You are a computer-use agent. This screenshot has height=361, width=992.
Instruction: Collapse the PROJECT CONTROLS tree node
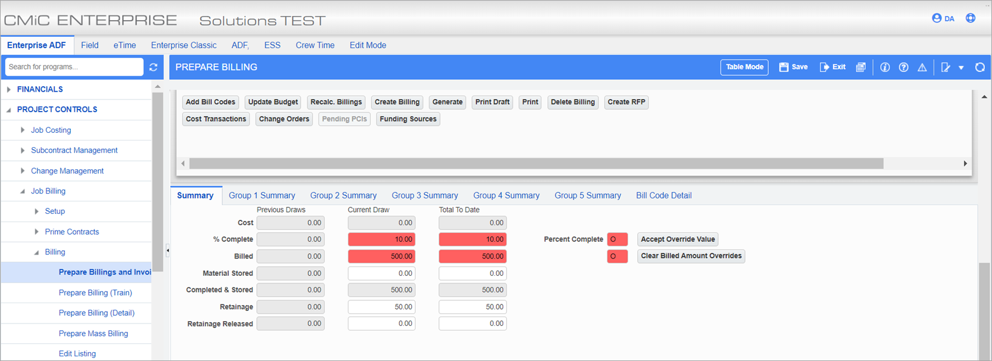coord(8,110)
